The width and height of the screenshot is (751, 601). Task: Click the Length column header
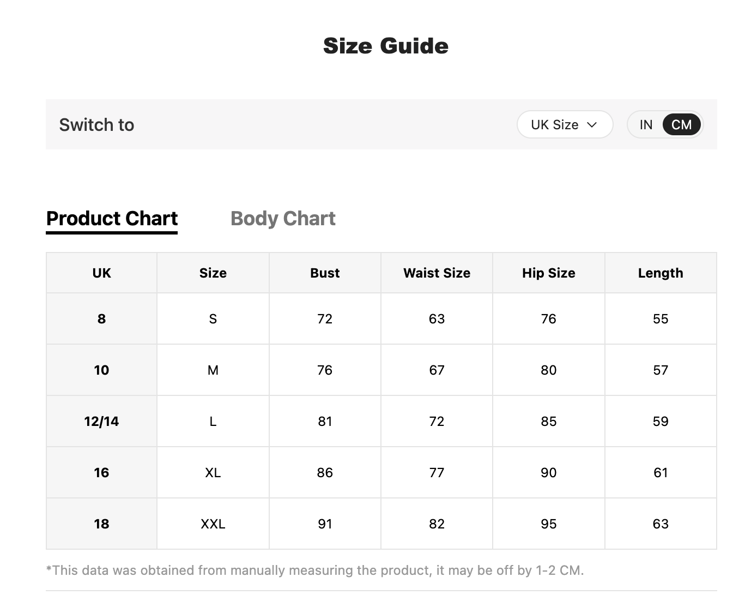(x=661, y=273)
